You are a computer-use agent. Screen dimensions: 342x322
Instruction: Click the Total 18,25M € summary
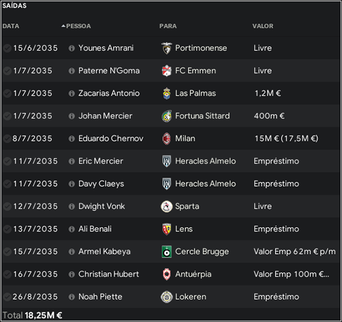pyautogui.click(x=32, y=315)
